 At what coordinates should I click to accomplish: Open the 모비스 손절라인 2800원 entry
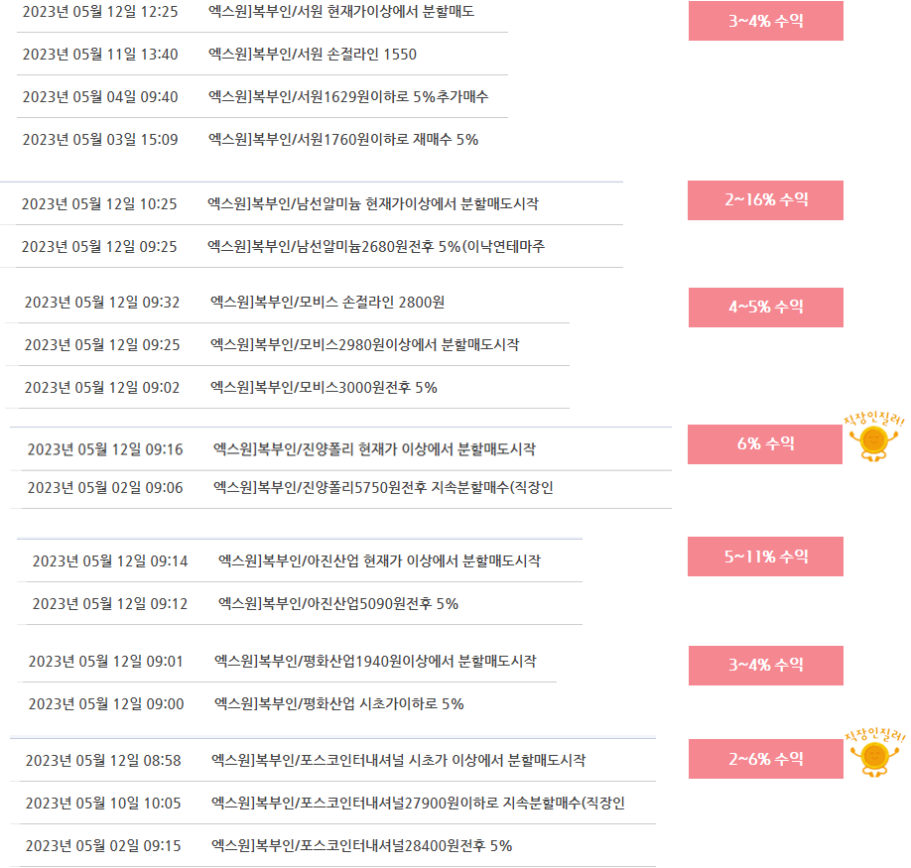(x=327, y=302)
